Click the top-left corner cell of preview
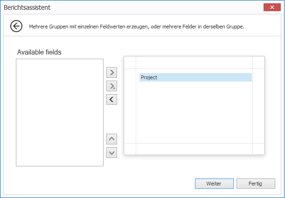 (x=130, y=63)
